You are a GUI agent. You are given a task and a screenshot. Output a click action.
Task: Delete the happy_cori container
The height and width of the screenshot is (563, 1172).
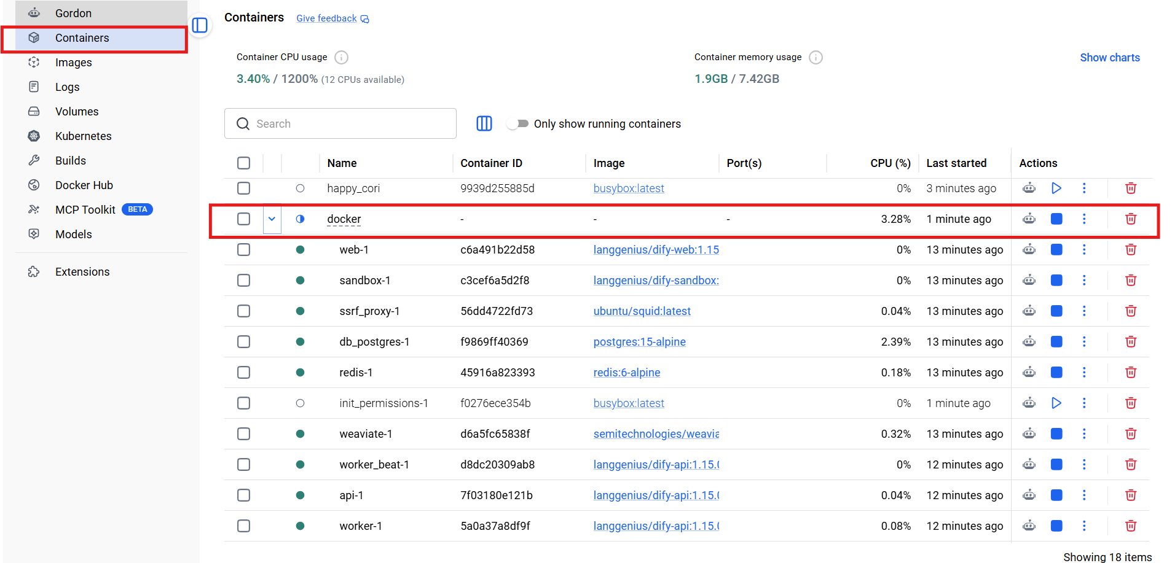1130,188
